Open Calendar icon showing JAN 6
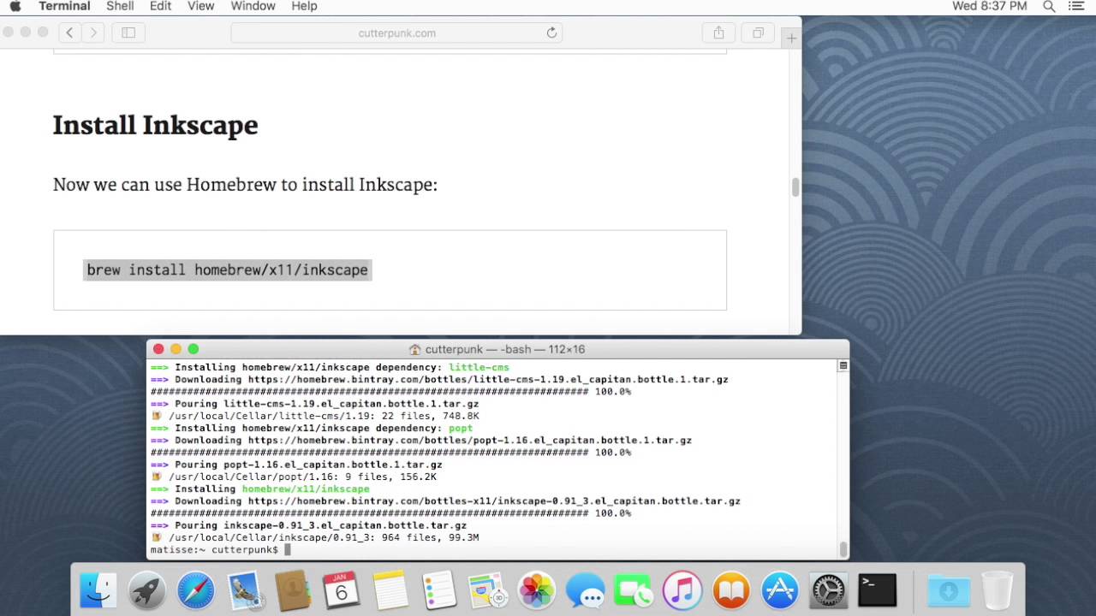The image size is (1096, 616). tap(342, 590)
